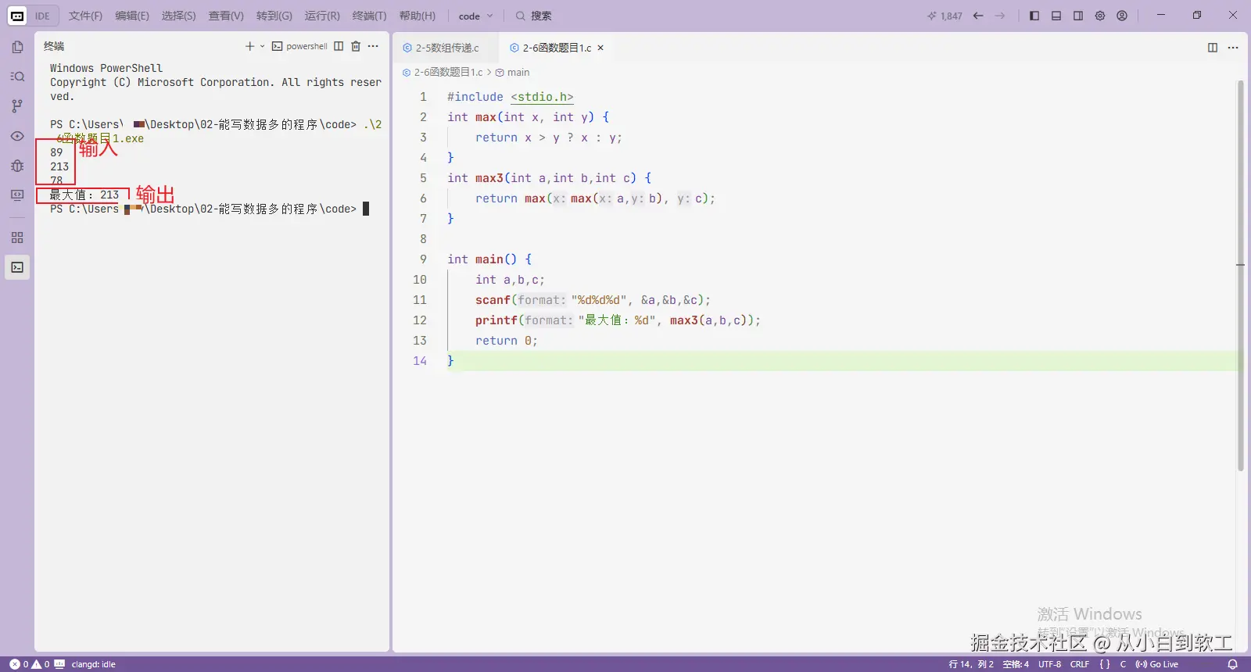The image size is (1251, 672).
Task: Open editor more actions ellipsis
Action: click(1233, 48)
